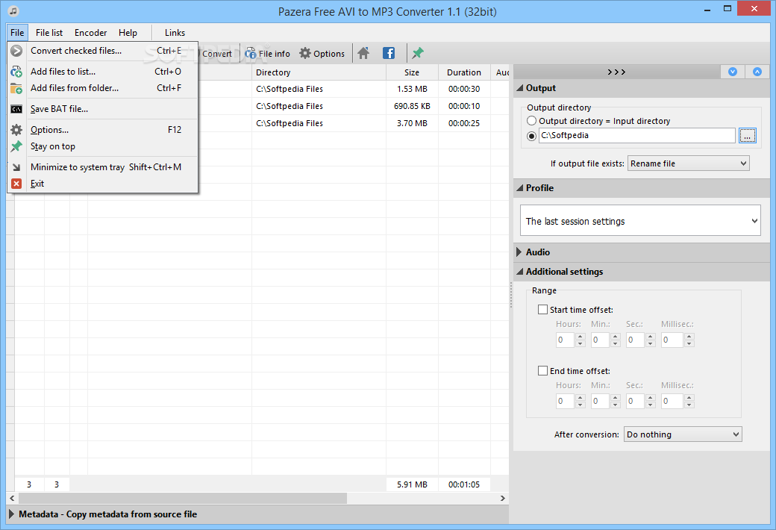Click the file list scroll left arrow

coord(12,499)
